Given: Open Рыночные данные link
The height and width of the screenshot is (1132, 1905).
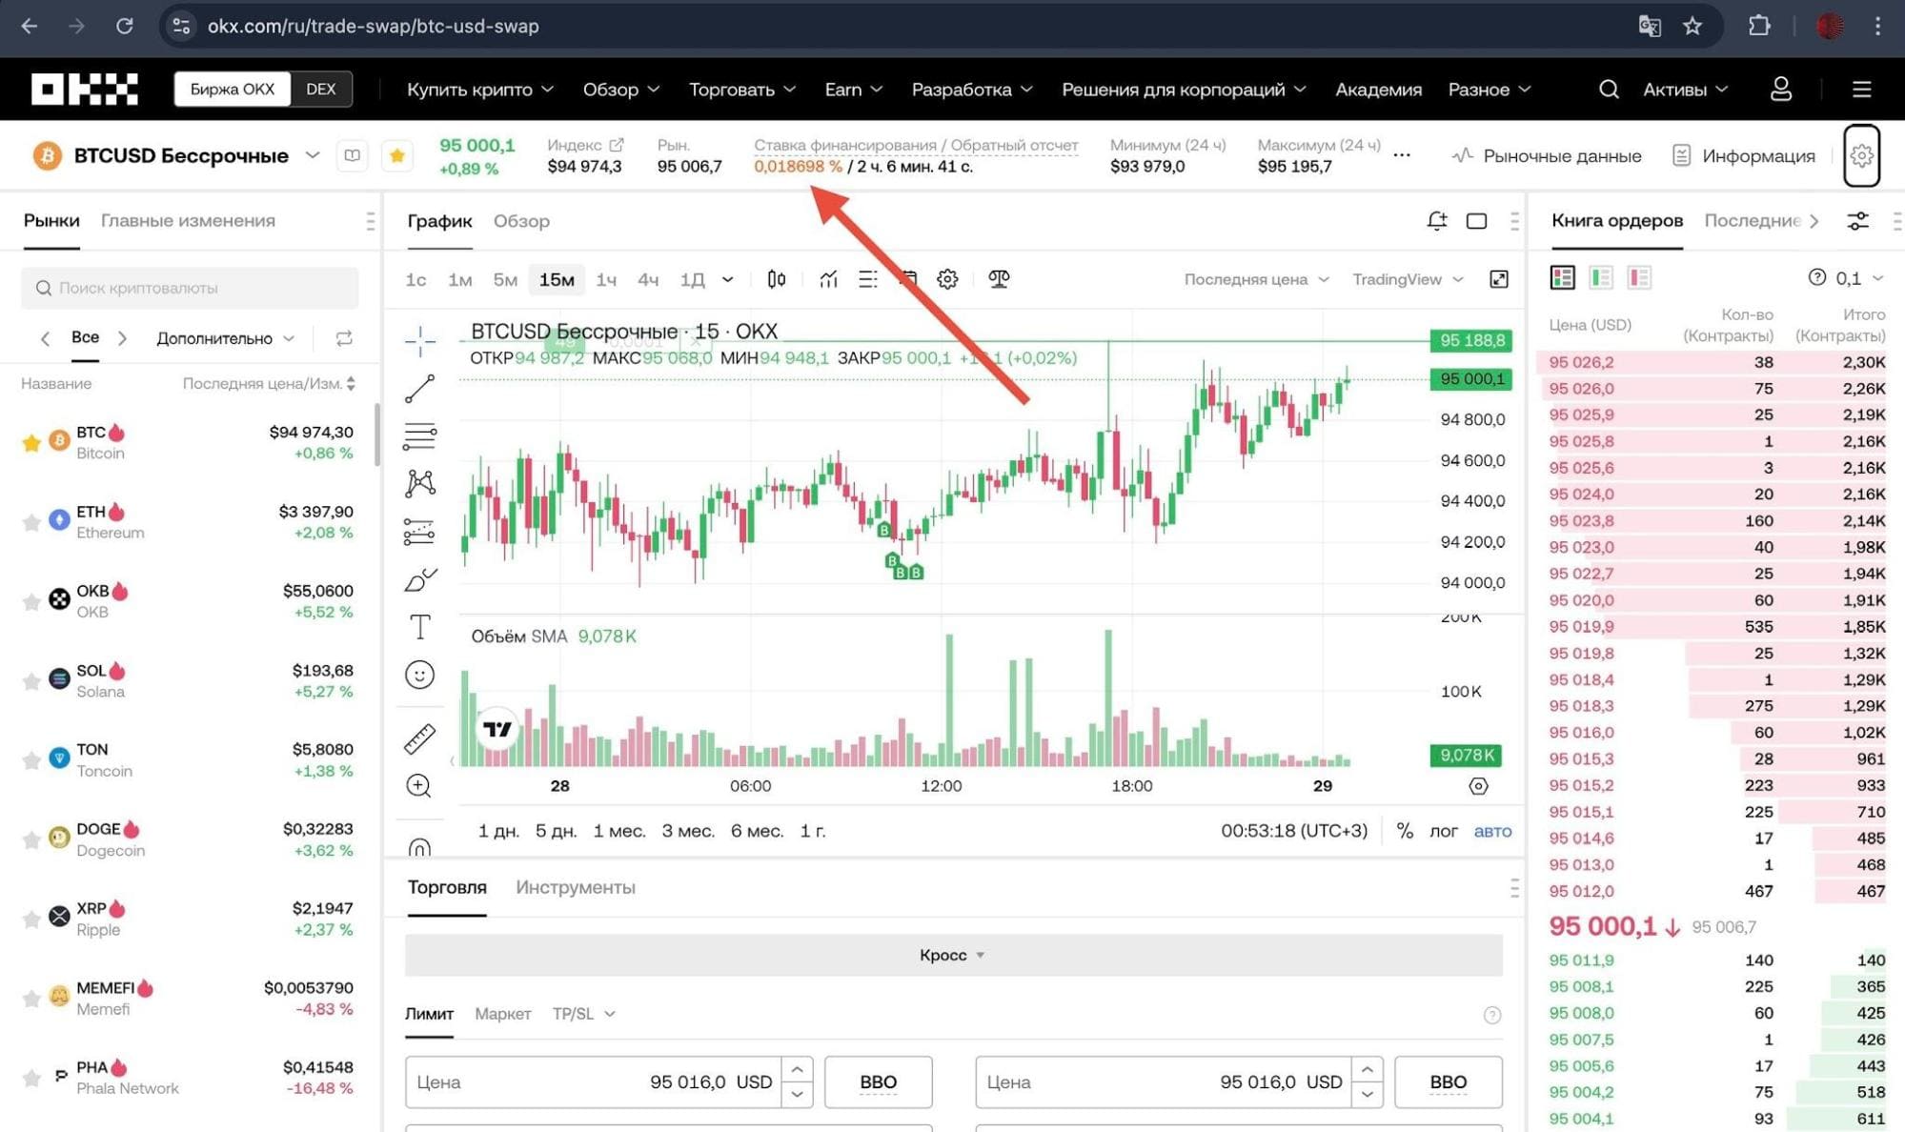Looking at the screenshot, I should tap(1547, 155).
